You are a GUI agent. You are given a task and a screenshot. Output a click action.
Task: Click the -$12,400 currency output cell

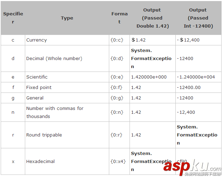pos(188,40)
